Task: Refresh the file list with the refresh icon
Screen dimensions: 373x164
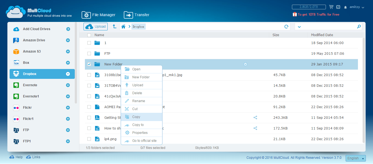Action: (x=286, y=27)
